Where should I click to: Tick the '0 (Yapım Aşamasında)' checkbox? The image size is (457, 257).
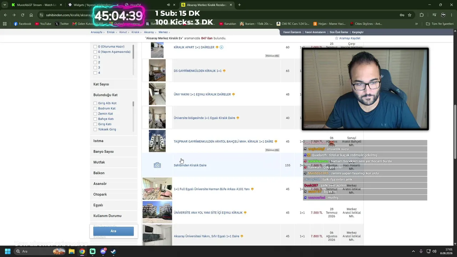(x=95, y=52)
